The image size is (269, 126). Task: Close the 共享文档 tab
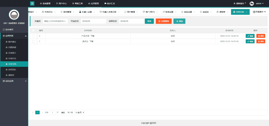246,12
